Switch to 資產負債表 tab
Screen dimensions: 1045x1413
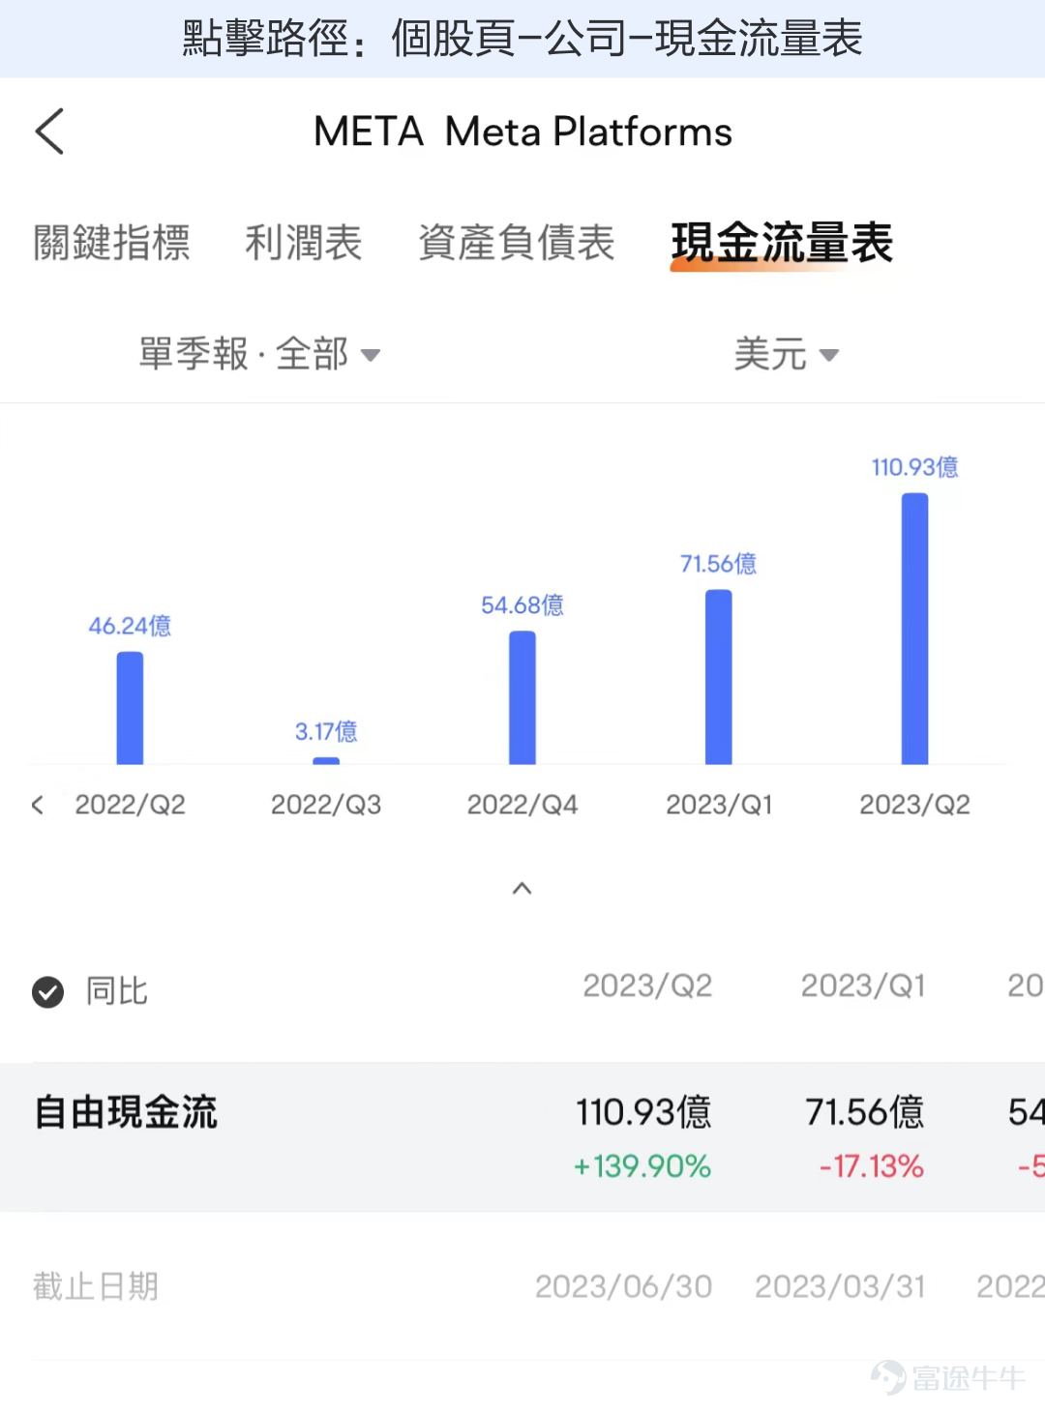click(x=516, y=242)
